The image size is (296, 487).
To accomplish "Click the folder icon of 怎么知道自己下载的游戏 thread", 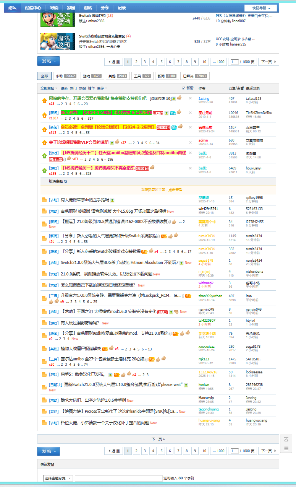I will click(x=44, y=285).
